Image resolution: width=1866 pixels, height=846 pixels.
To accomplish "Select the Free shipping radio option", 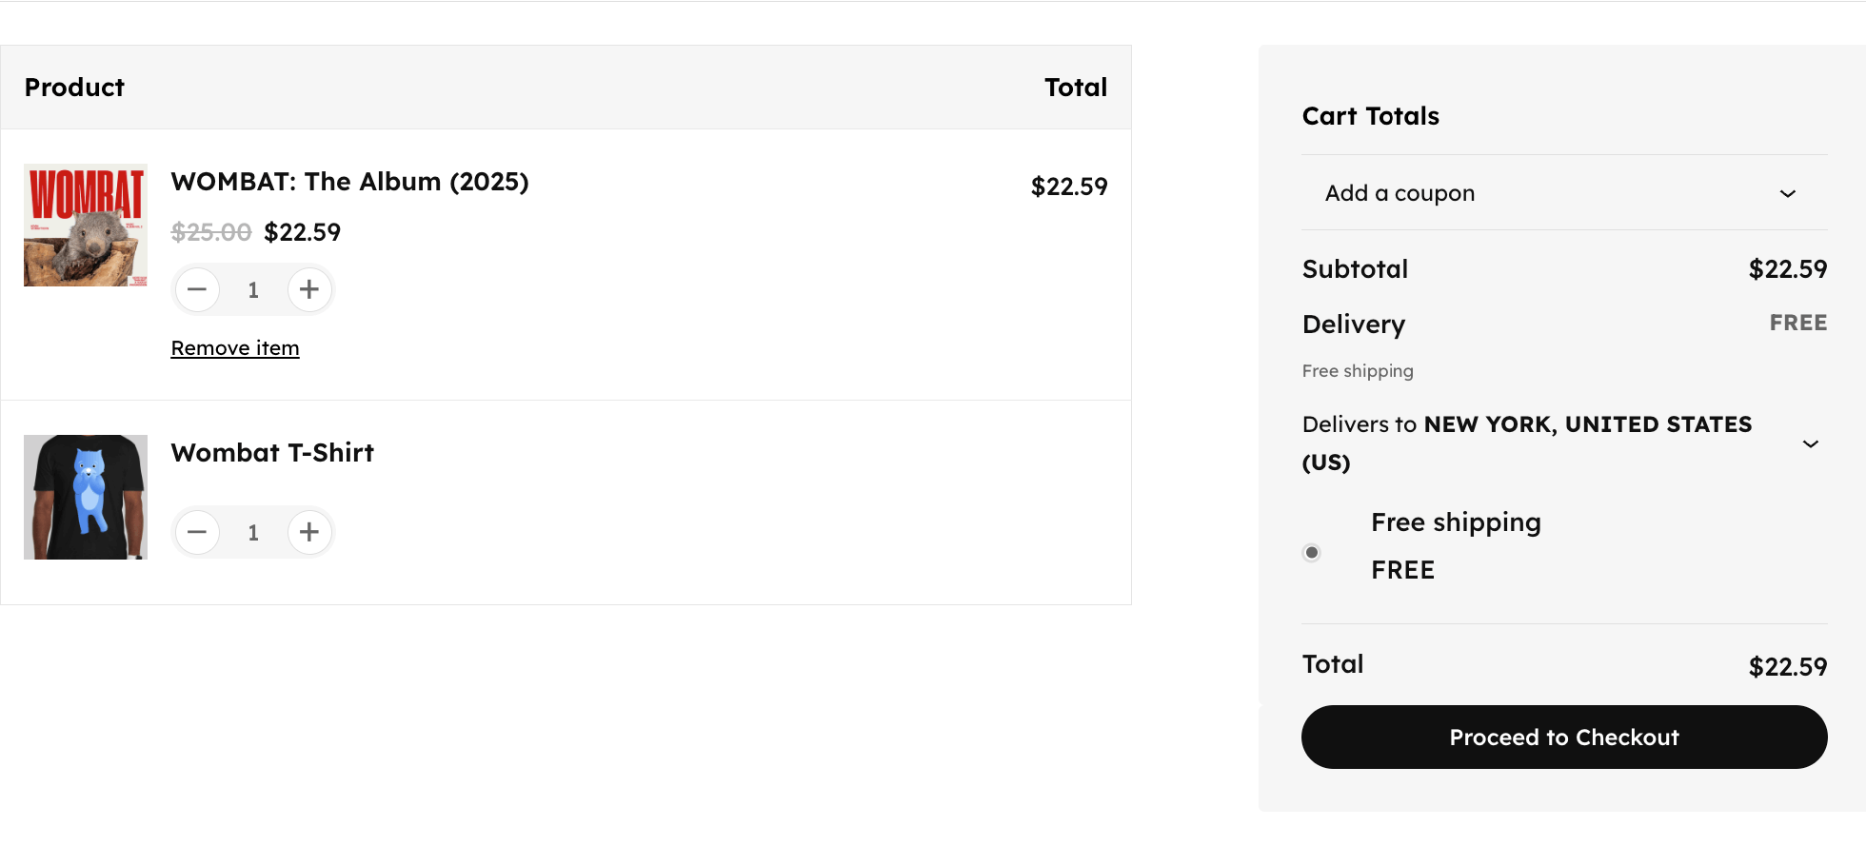I will (x=1312, y=553).
